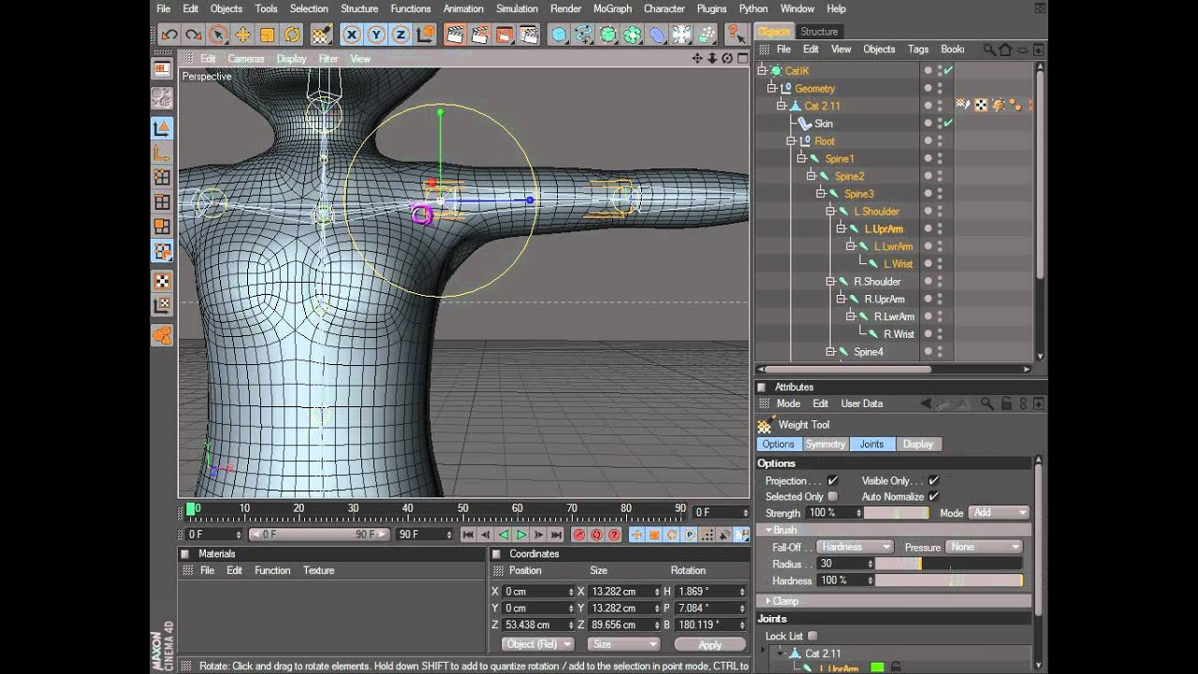
Task: Collapse the Spine1 joint node
Action: pyautogui.click(x=801, y=159)
